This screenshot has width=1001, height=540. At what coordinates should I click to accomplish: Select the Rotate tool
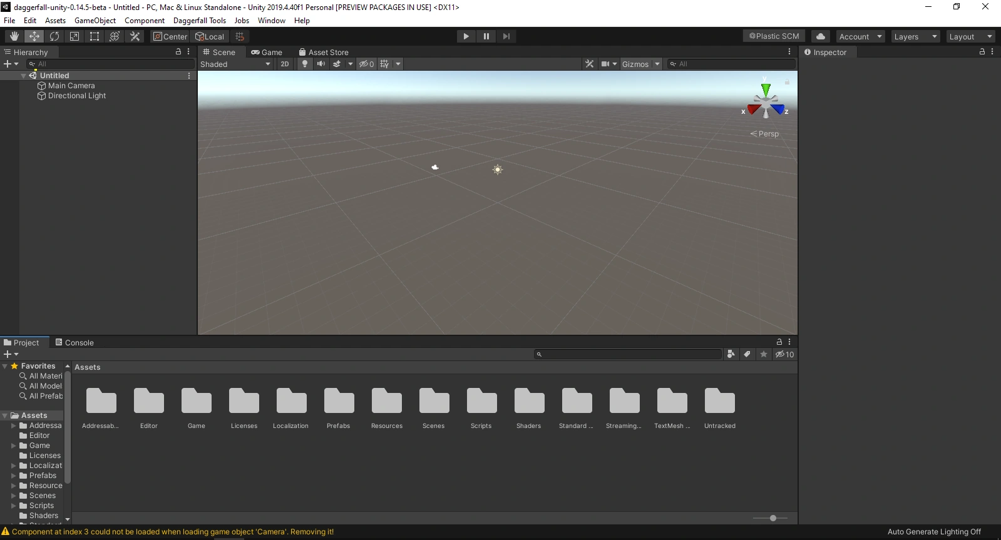[54, 36]
